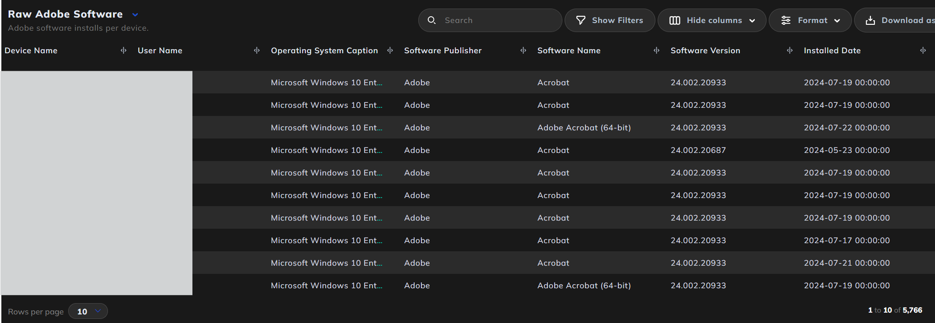The height and width of the screenshot is (323, 935).
Task: Click the sliders icon in Format
Action: 786,20
